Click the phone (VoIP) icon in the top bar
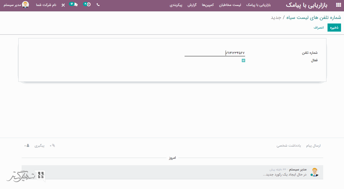The width and height of the screenshot is (344, 189). (x=98, y=5)
